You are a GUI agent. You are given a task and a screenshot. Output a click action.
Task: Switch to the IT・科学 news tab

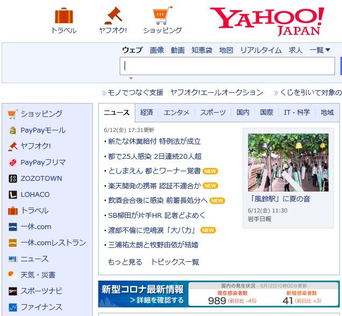pos(297,113)
